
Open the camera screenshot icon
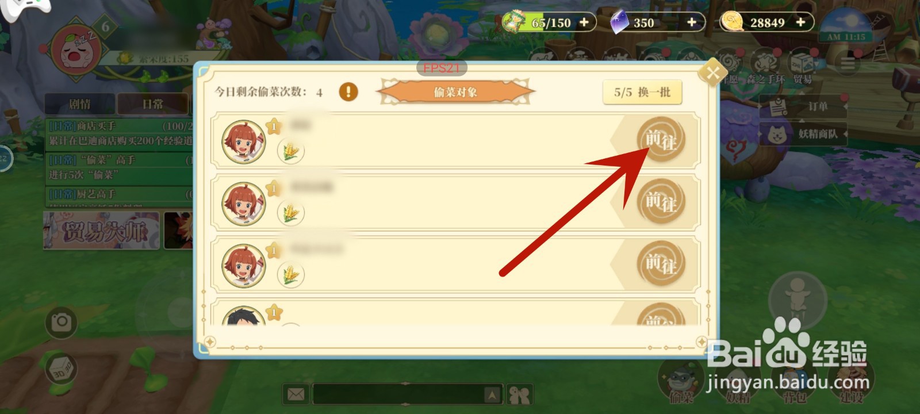point(61,322)
